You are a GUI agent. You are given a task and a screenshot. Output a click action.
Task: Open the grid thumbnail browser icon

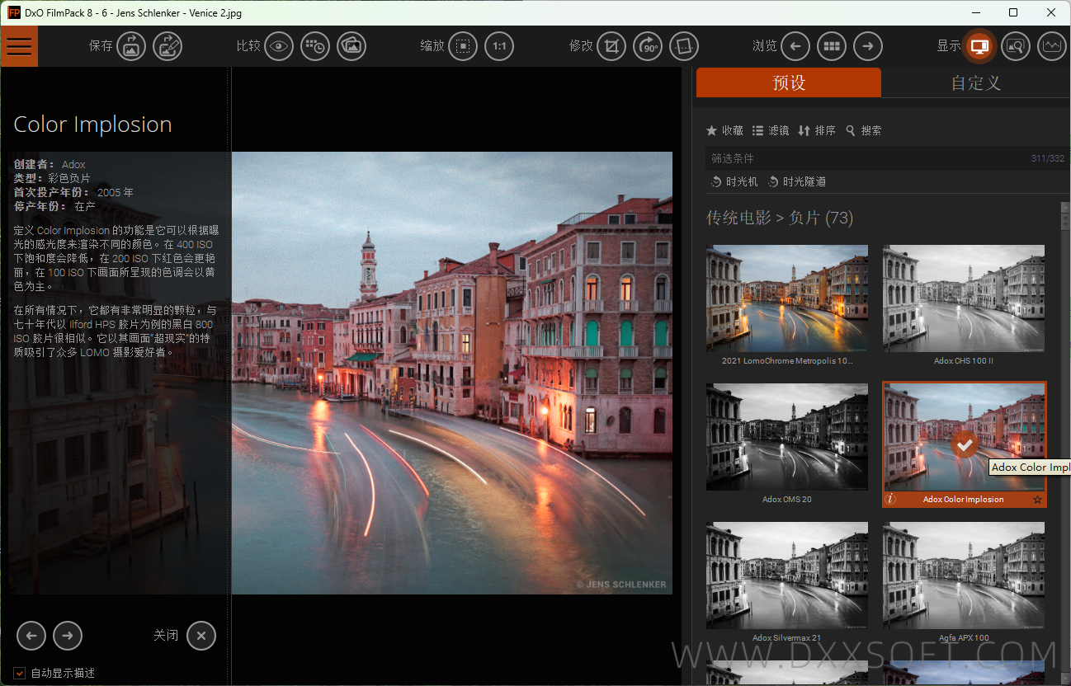(x=832, y=46)
